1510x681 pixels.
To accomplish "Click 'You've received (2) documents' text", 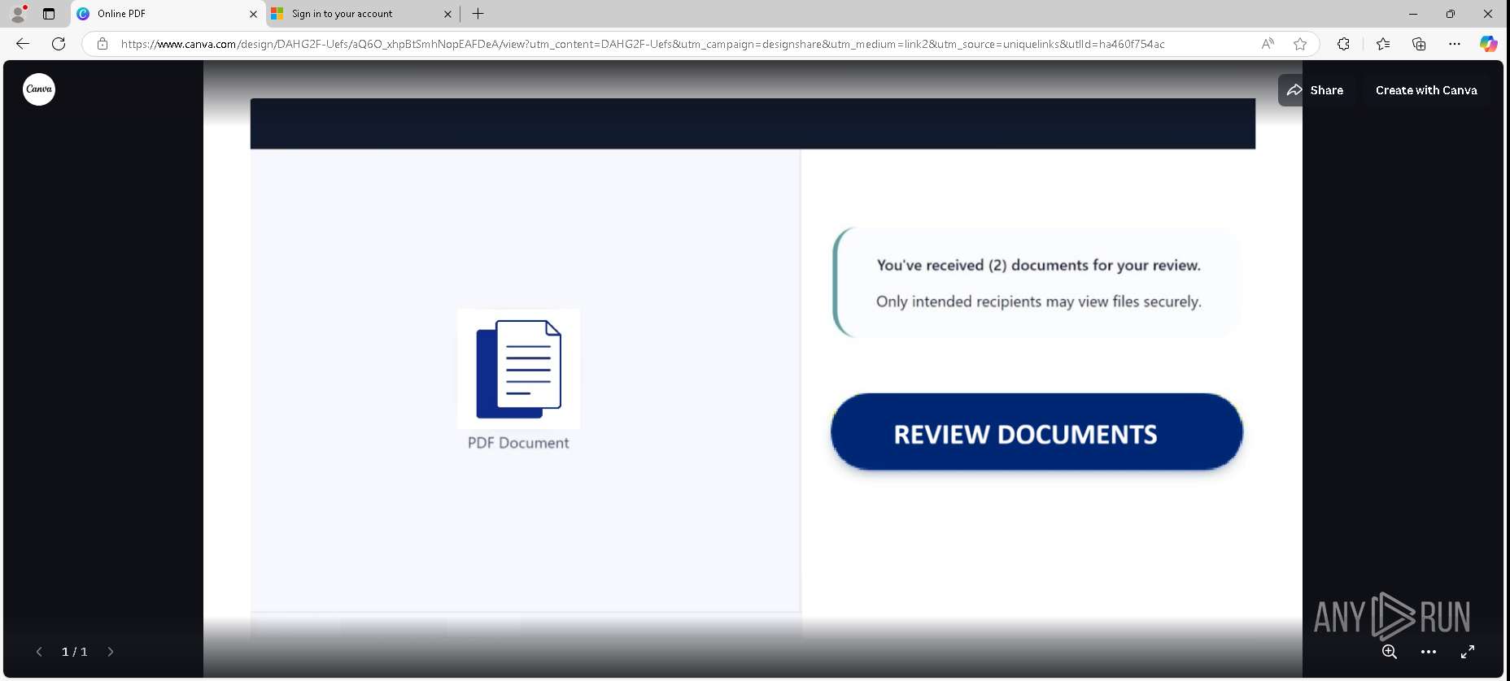I will (1038, 265).
